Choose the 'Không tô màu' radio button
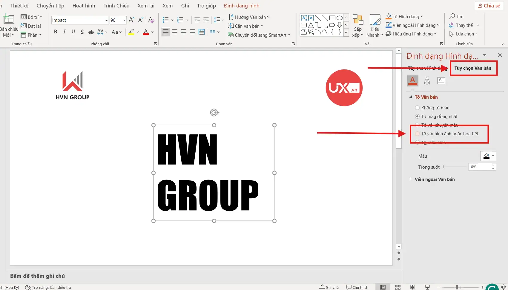 tap(417, 108)
